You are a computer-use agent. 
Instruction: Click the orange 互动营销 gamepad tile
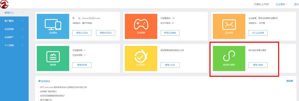[x=141, y=26]
